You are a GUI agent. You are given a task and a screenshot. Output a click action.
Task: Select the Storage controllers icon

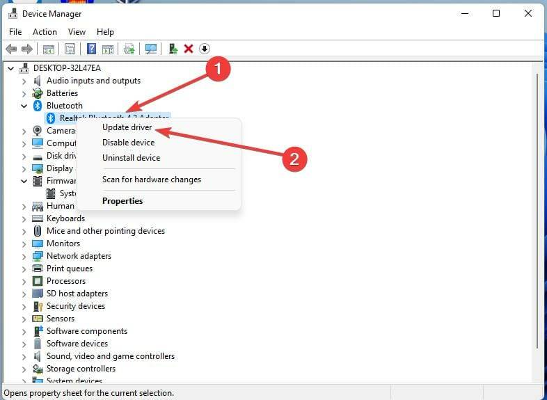click(x=38, y=369)
